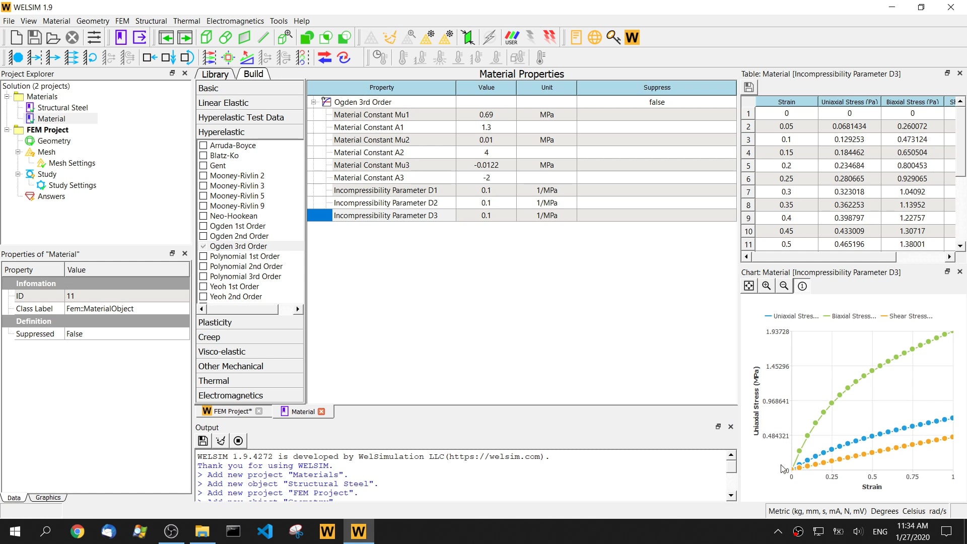Zoom in on the stress-strain chart
Viewport: 967px width, 544px height.
pos(767,286)
